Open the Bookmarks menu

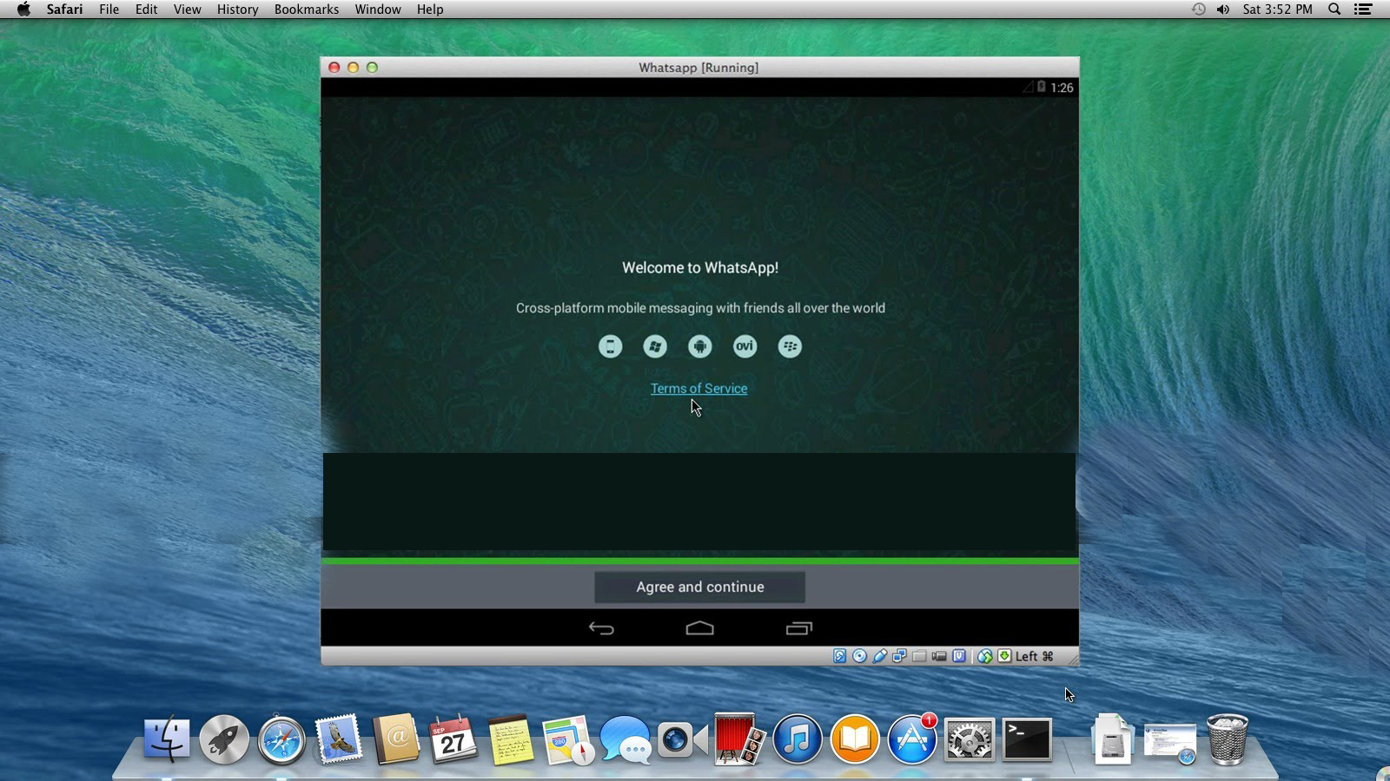(307, 10)
